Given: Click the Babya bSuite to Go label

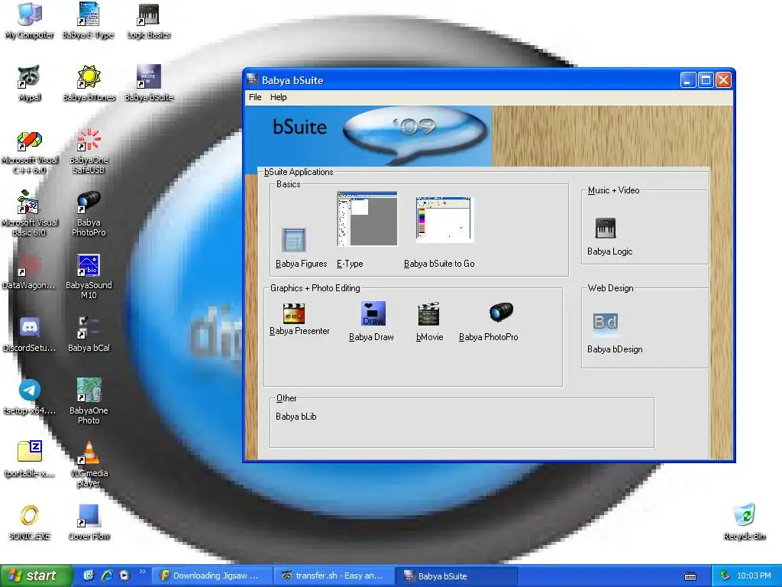Looking at the screenshot, I should point(439,264).
